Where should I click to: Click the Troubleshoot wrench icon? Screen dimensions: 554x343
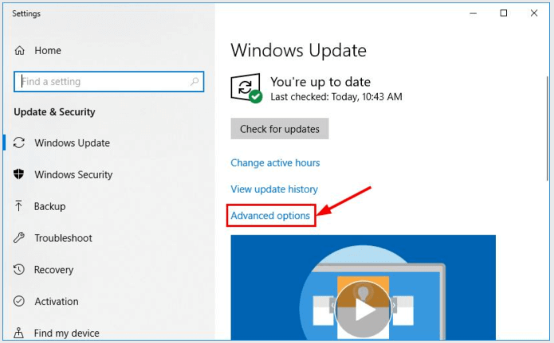point(18,237)
